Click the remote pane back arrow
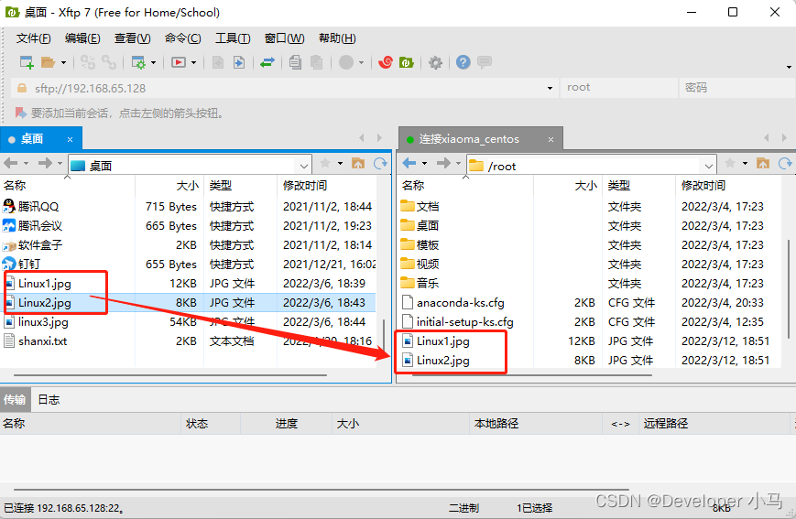This screenshot has height=519, width=796. [409, 163]
